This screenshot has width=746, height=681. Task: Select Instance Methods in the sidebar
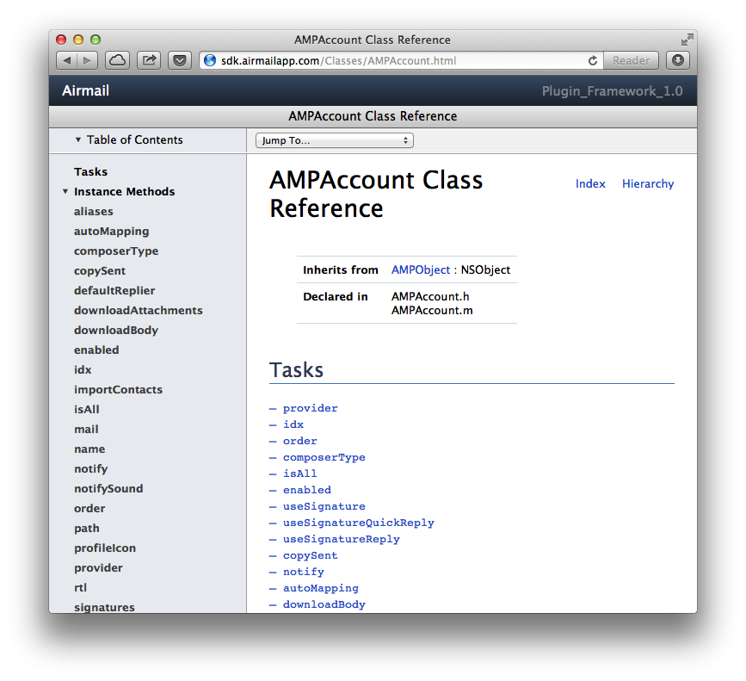pyautogui.click(x=125, y=191)
